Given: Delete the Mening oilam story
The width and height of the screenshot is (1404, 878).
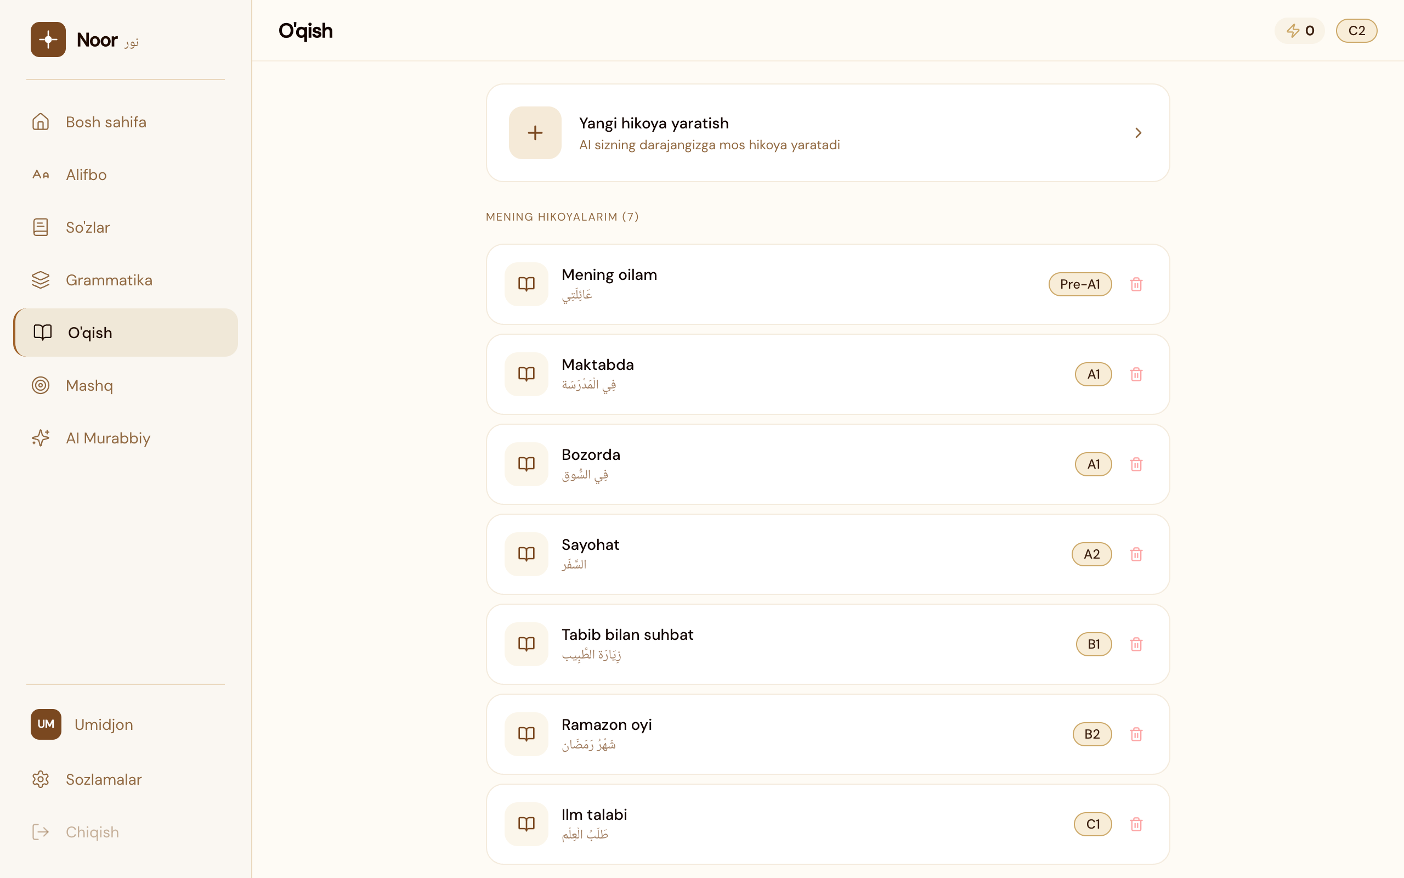Looking at the screenshot, I should click(1136, 284).
